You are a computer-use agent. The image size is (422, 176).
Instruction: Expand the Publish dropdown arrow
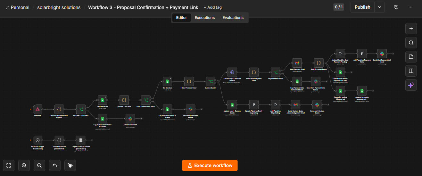pos(380,7)
